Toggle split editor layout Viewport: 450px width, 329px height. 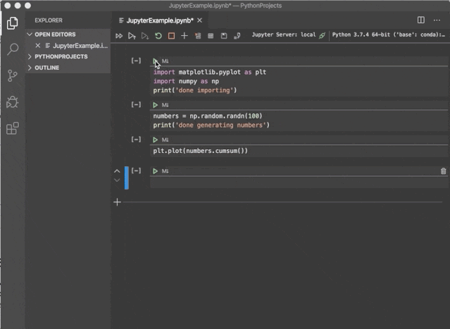421,20
